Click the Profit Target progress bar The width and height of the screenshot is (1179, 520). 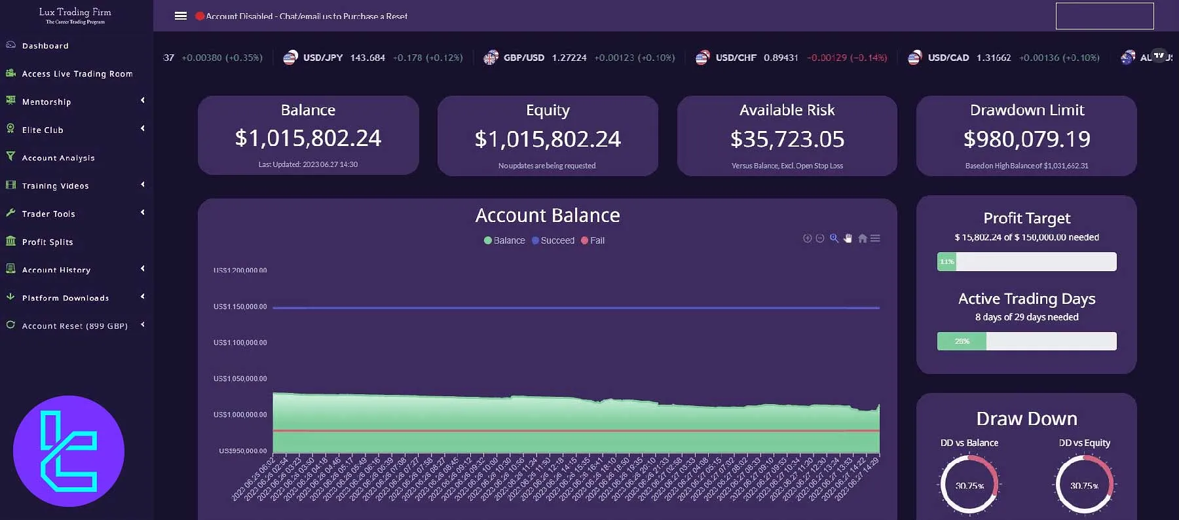point(1026,261)
